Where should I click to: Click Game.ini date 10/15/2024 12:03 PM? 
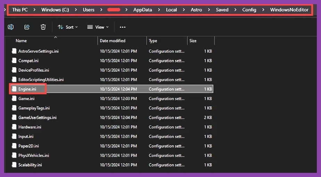[x=118, y=98]
